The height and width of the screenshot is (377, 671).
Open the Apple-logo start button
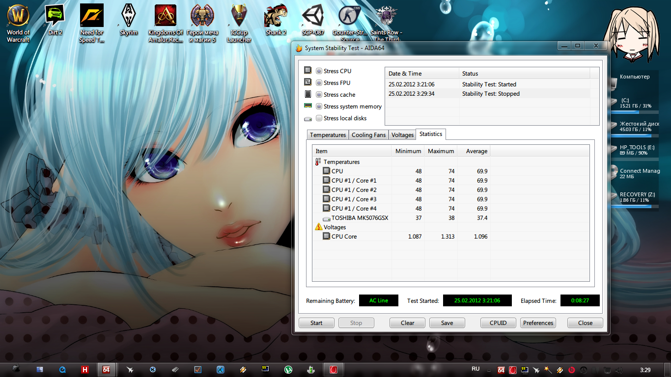coord(16,370)
